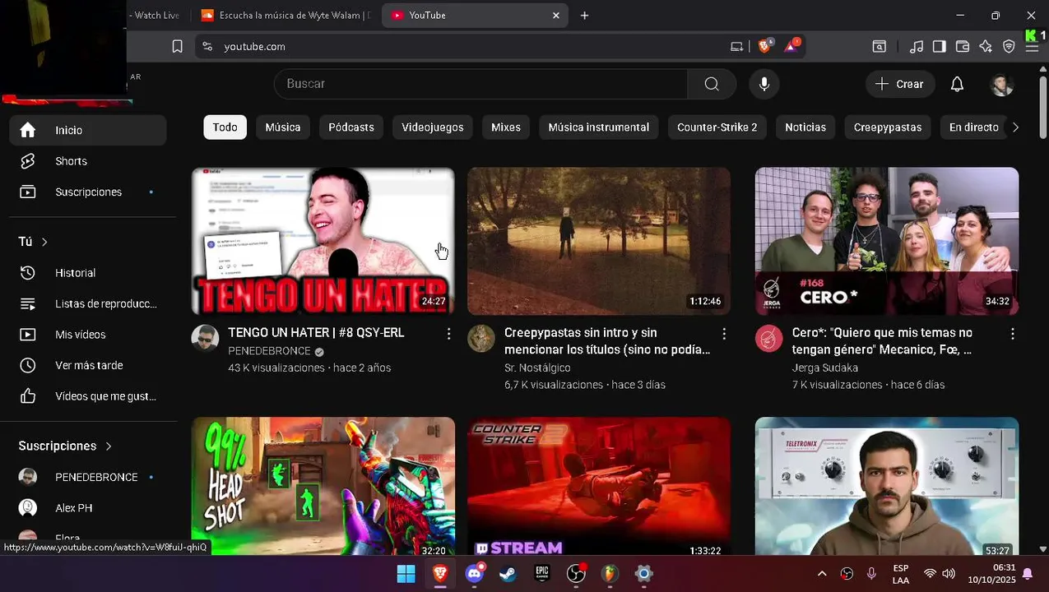
Task: Select the Noticias filter chip
Action: tap(805, 127)
